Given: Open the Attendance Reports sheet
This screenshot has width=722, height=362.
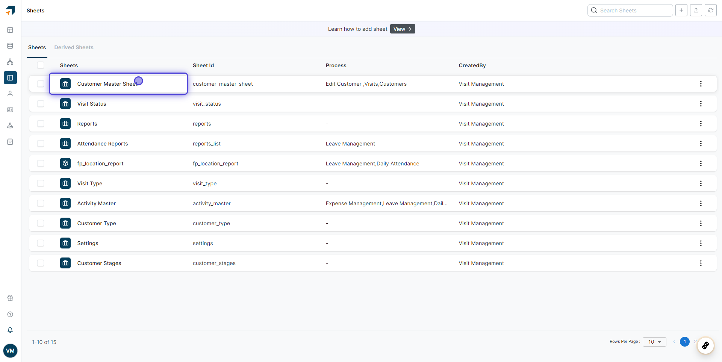Looking at the screenshot, I should coord(102,144).
